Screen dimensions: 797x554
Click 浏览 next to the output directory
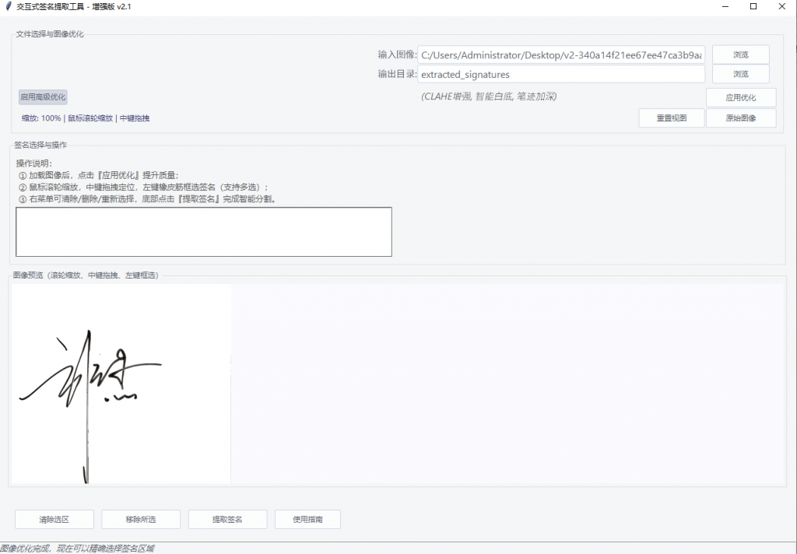pyautogui.click(x=740, y=74)
